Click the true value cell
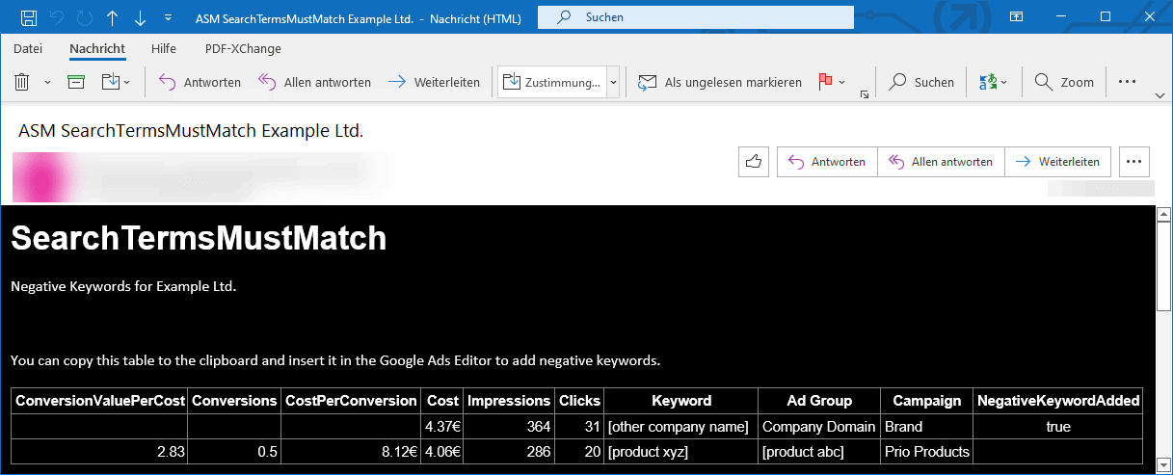 [1057, 426]
